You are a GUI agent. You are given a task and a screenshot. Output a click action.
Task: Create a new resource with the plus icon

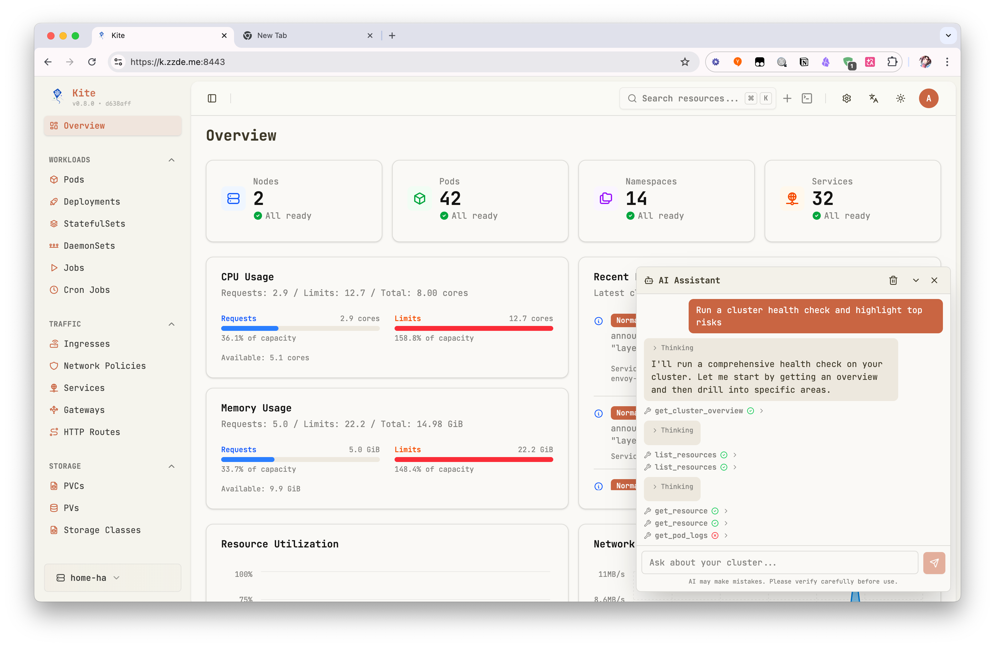(787, 98)
